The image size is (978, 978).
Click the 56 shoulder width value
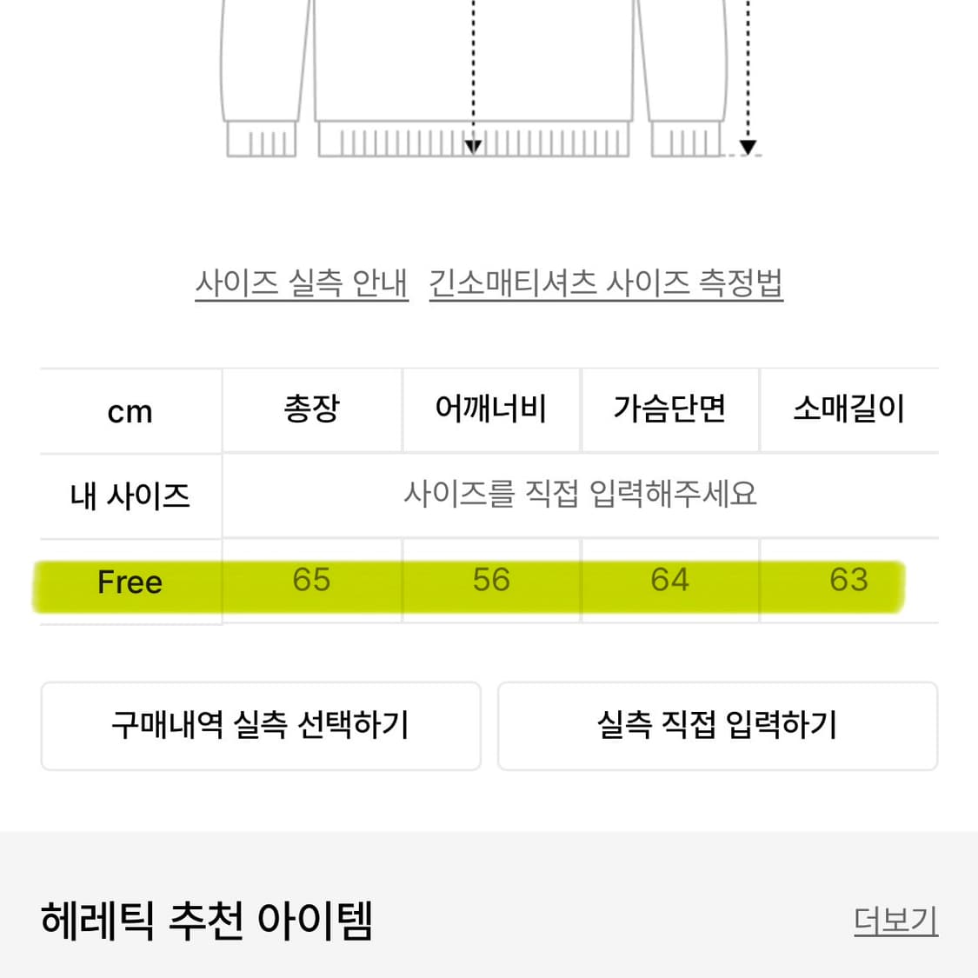pos(491,580)
